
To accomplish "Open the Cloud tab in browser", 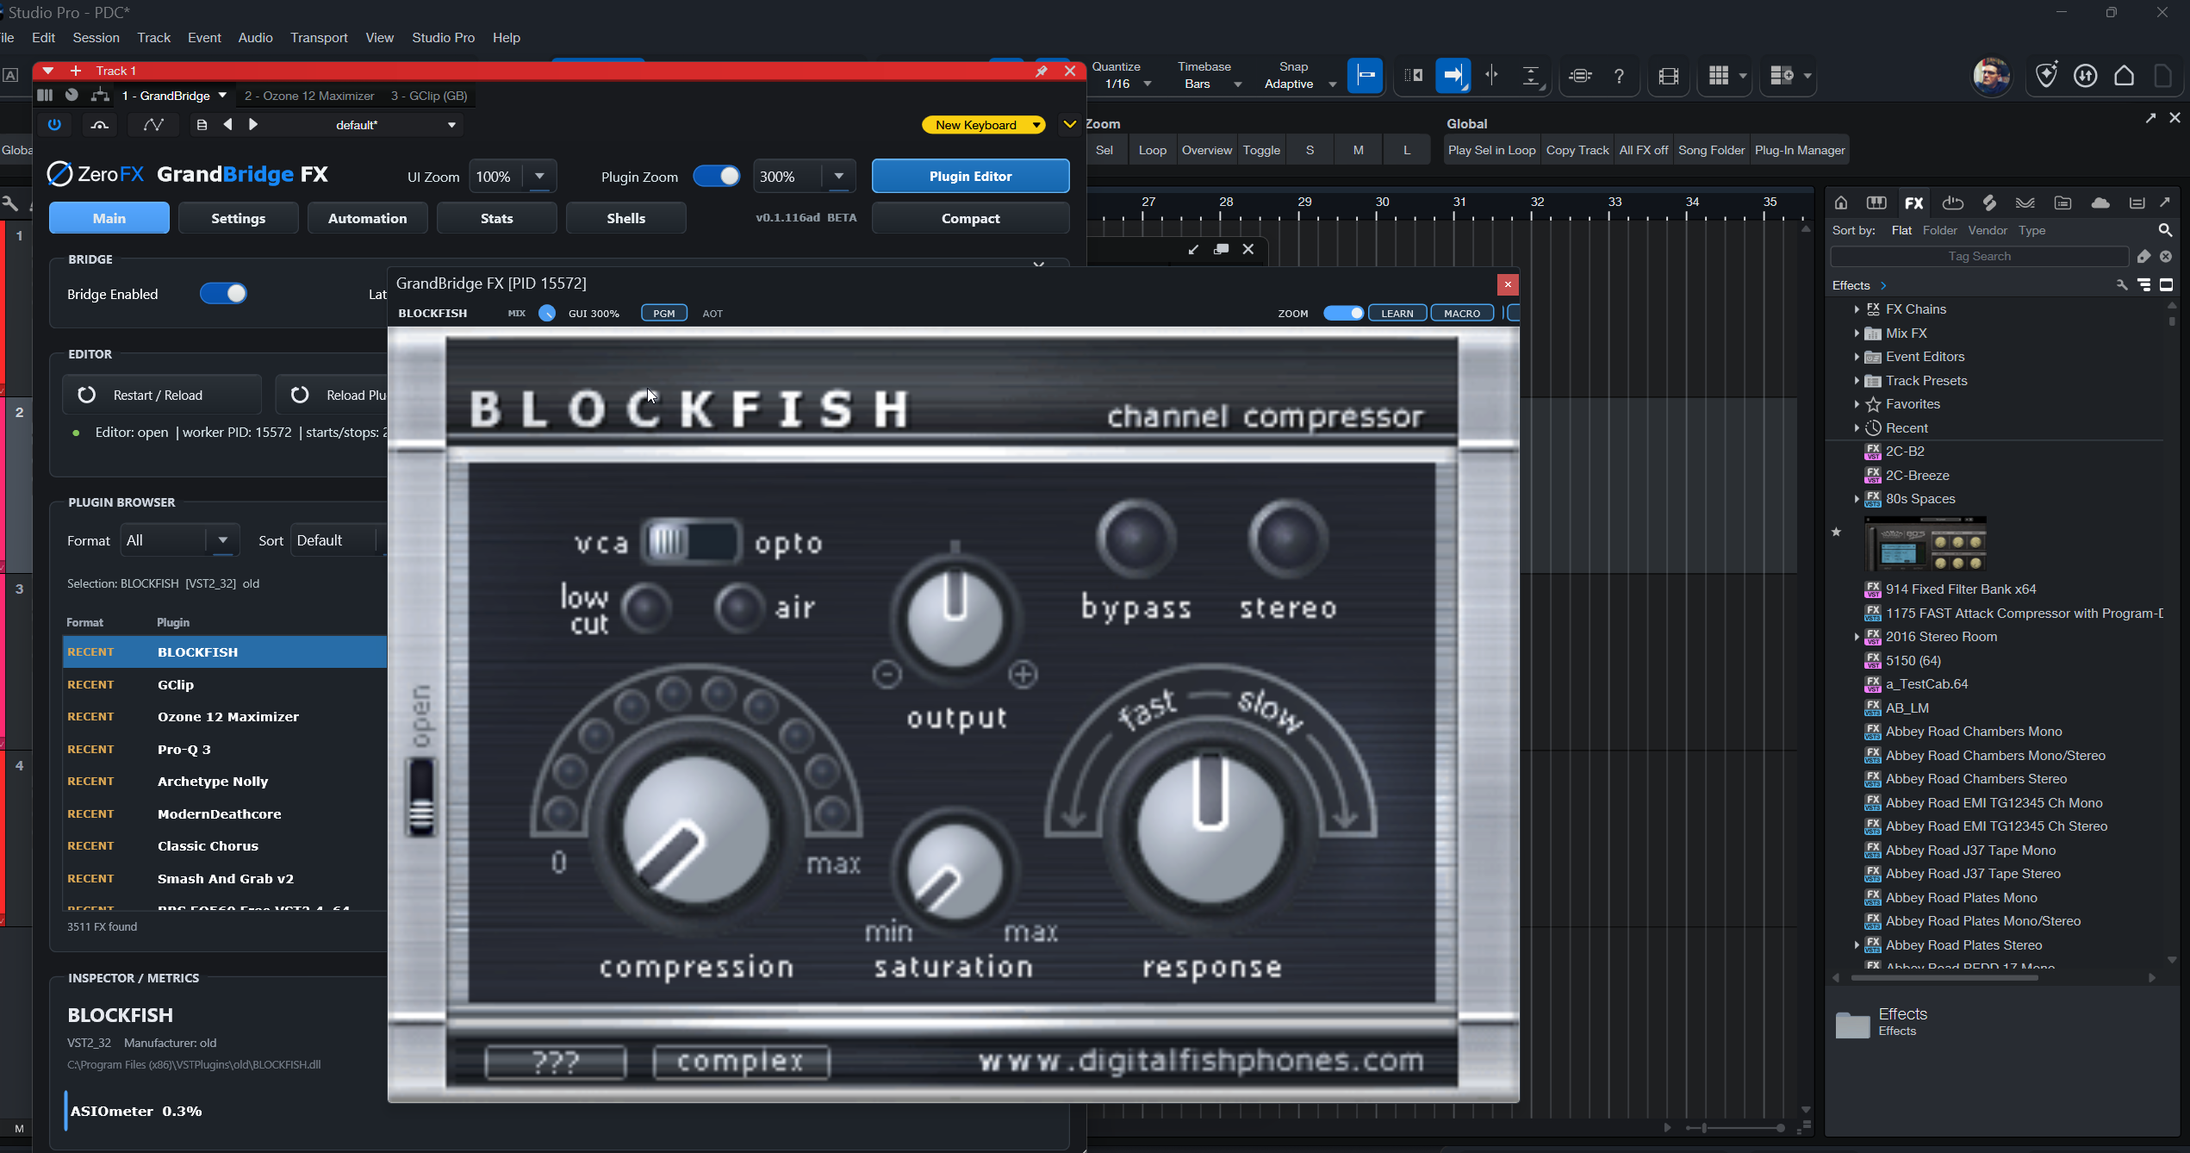I will (x=2100, y=203).
